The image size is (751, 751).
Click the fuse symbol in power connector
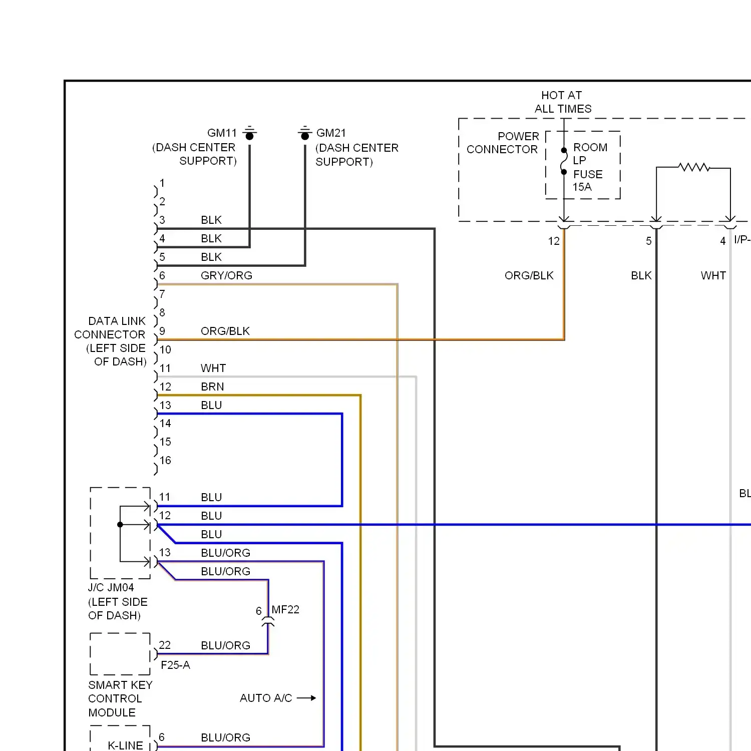pos(564,161)
